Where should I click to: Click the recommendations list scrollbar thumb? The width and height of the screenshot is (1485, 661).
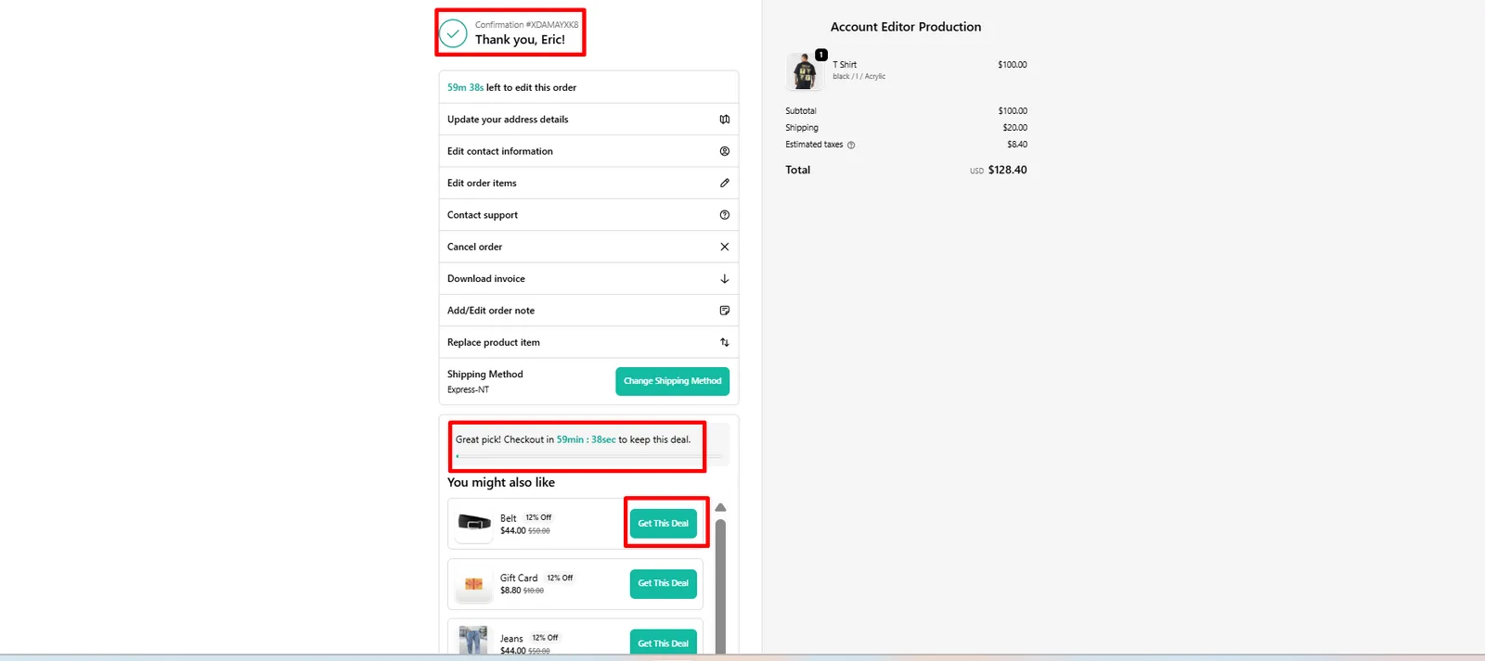(720, 586)
